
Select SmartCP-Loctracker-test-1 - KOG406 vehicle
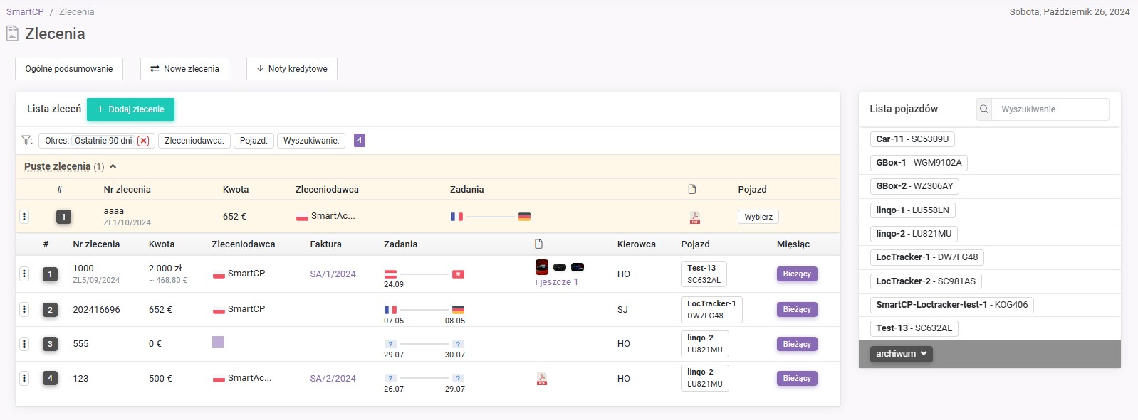(x=952, y=305)
